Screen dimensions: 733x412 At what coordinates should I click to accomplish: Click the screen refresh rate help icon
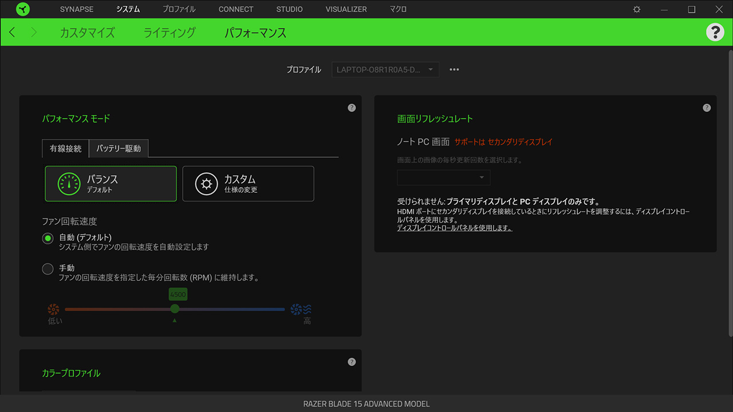click(707, 108)
